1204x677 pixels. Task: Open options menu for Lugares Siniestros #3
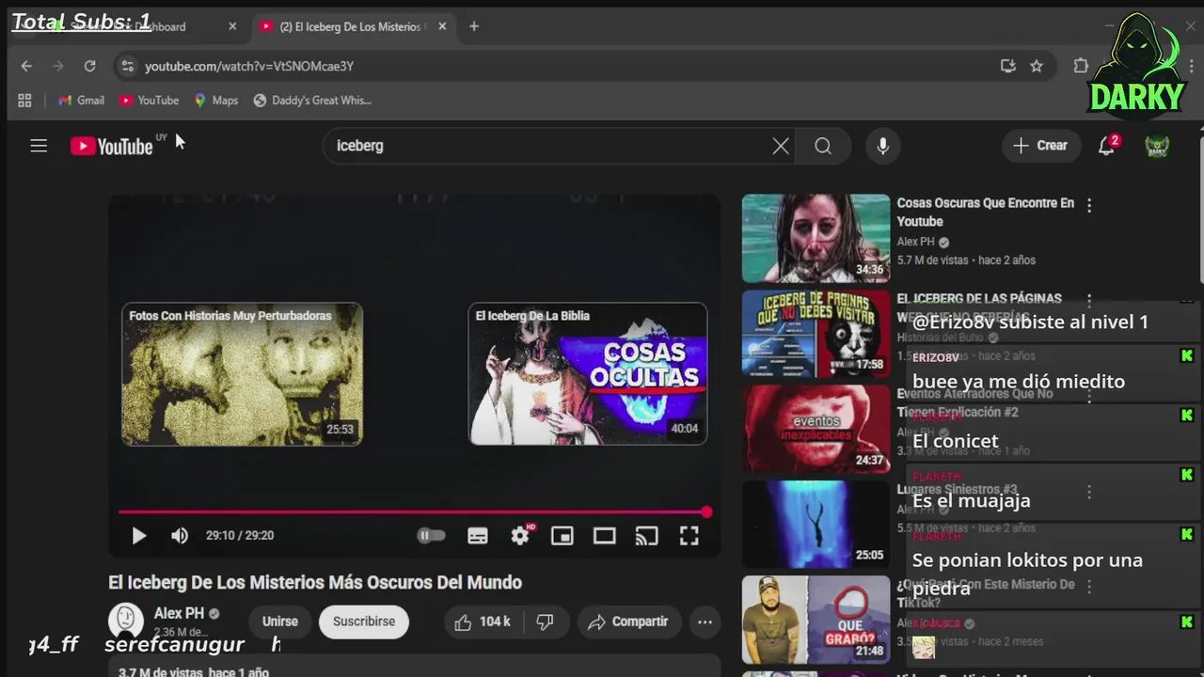pos(1089,491)
